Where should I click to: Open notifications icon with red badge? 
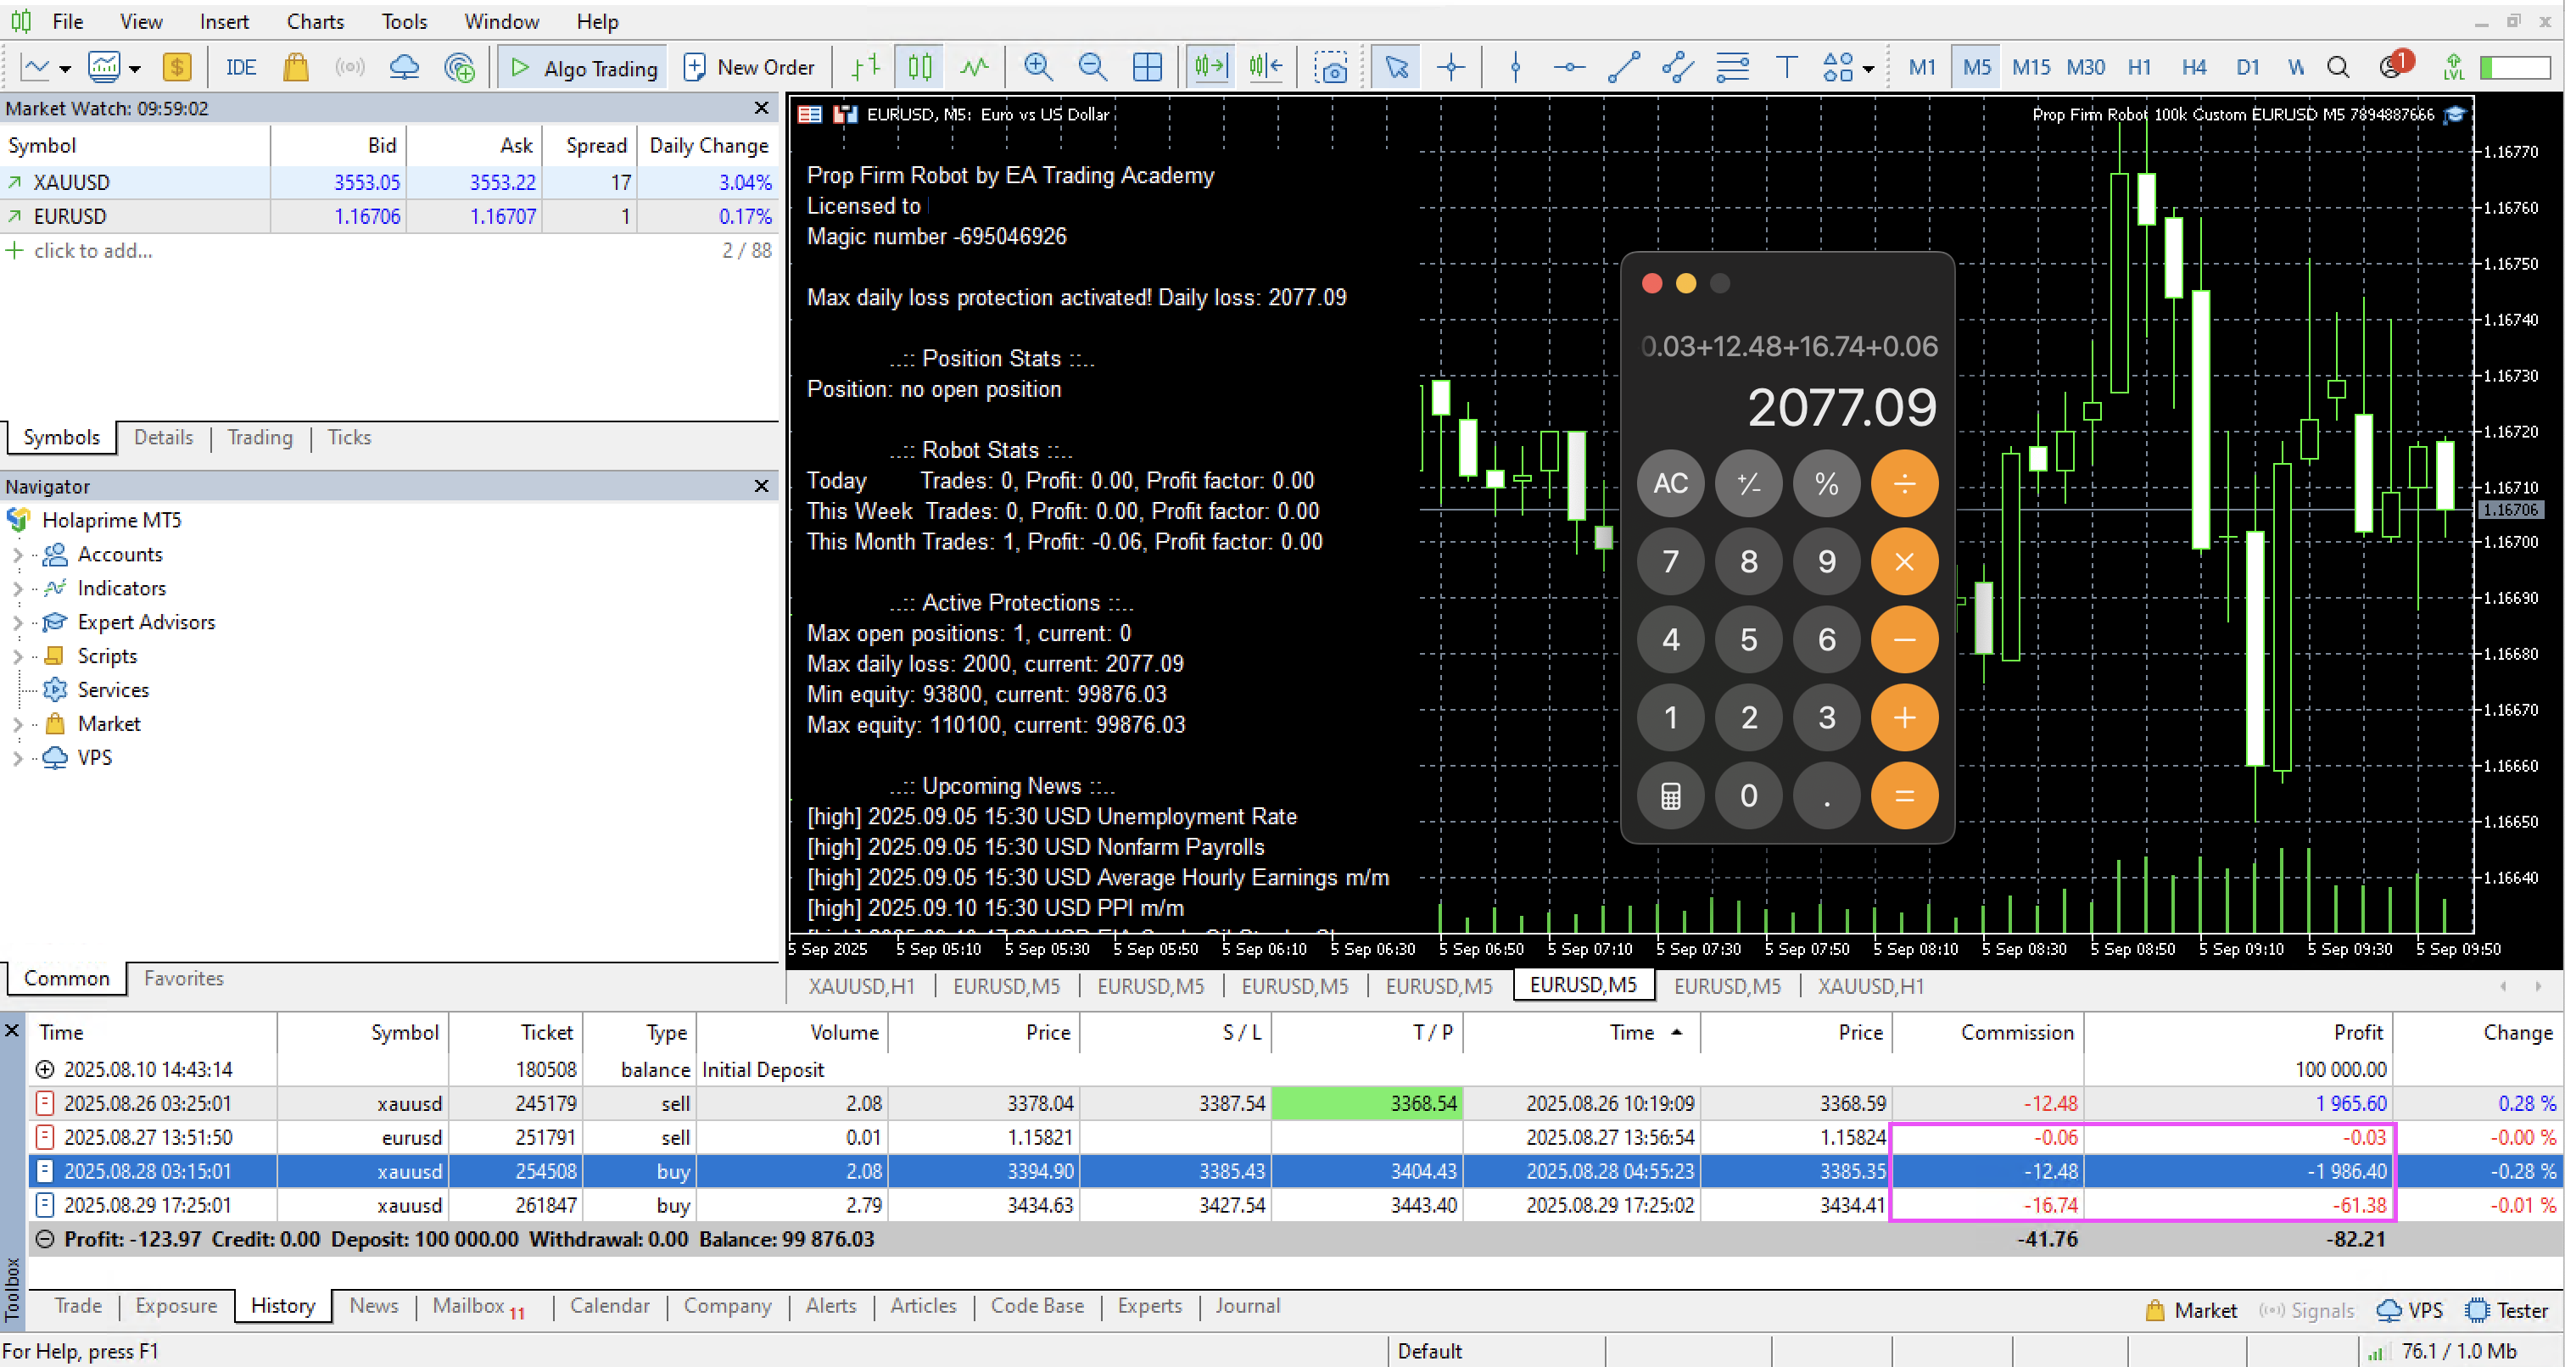coord(2394,65)
